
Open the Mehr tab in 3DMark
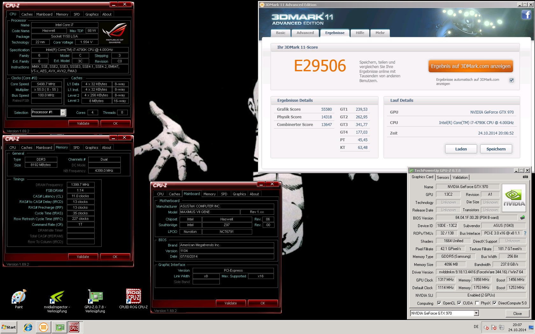pos(380,33)
